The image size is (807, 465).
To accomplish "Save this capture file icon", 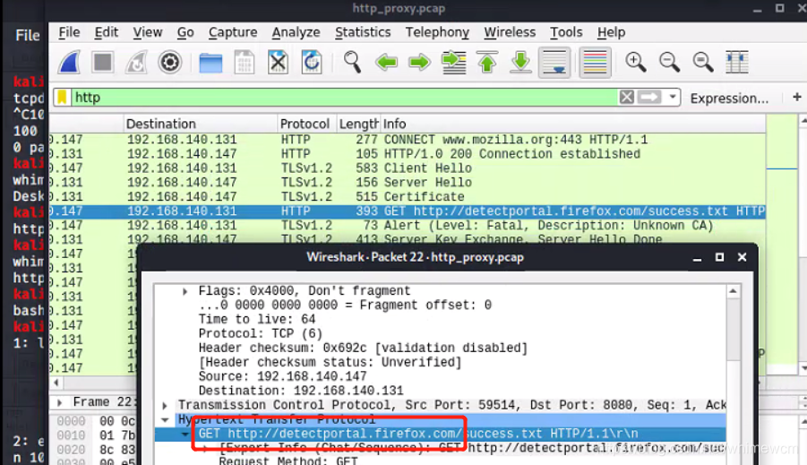I will pyautogui.click(x=245, y=63).
